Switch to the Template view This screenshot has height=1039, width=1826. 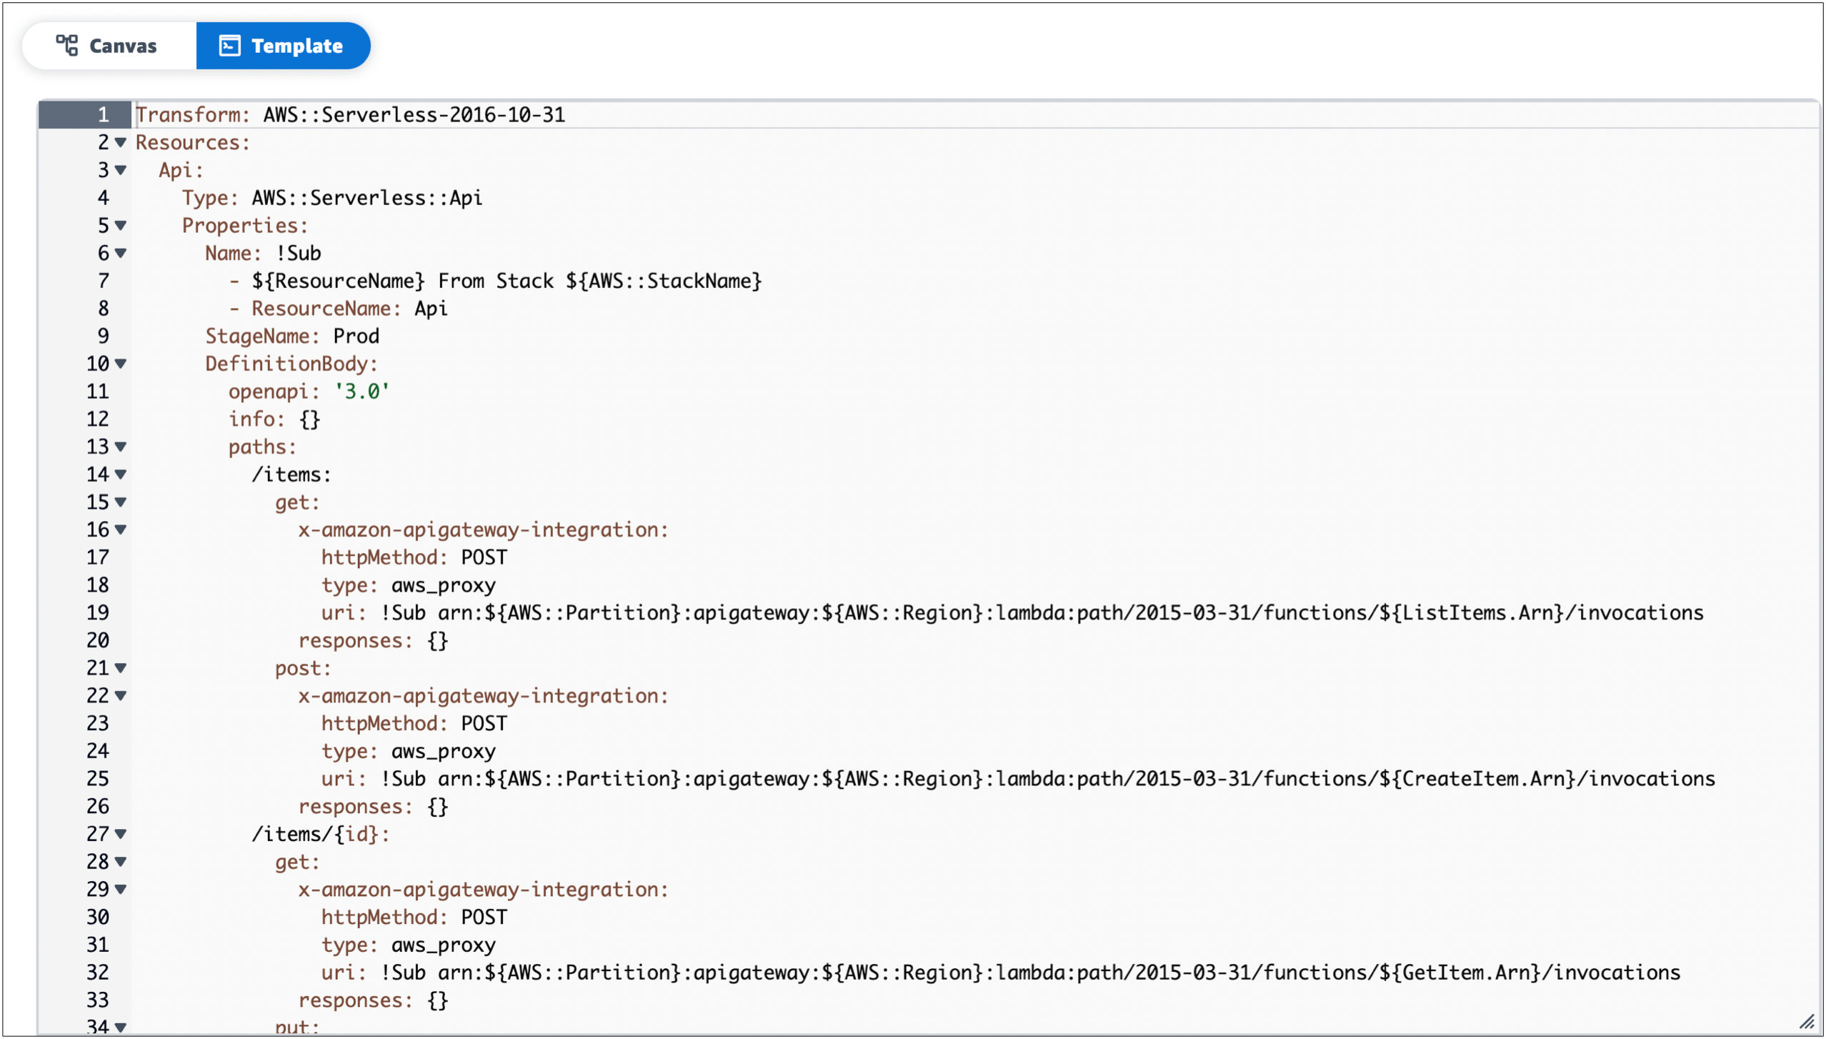click(284, 45)
